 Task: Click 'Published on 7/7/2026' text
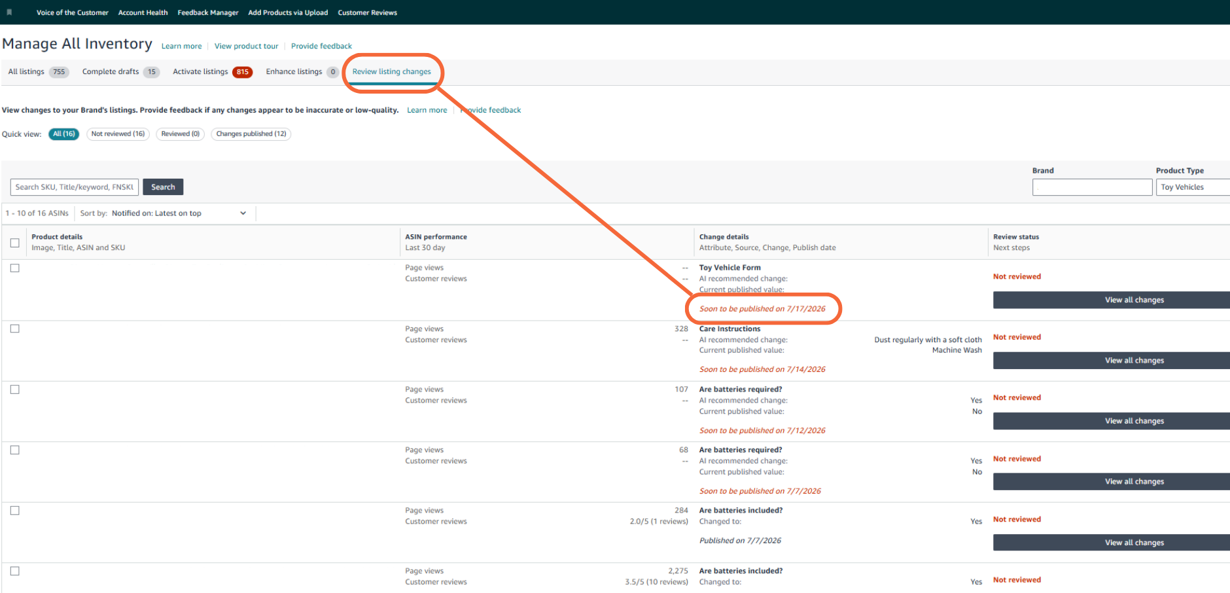[740, 541]
